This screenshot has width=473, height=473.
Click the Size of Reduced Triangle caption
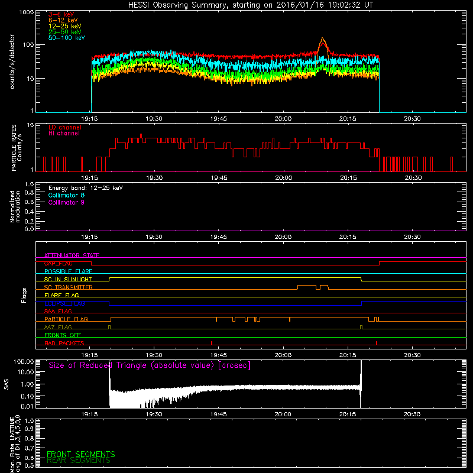[150, 365]
